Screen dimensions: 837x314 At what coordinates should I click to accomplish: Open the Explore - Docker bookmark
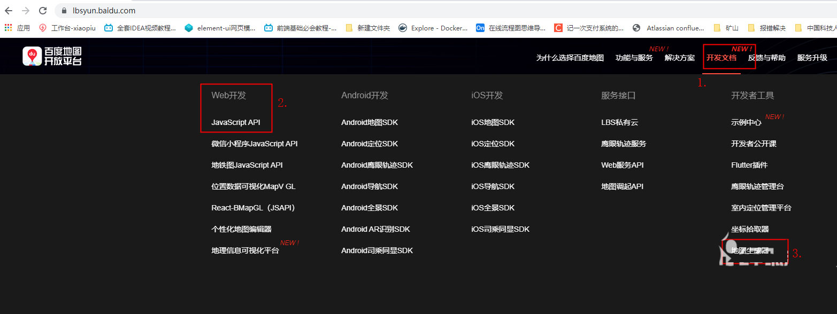tap(433, 28)
